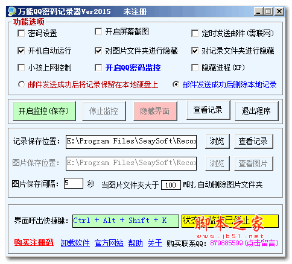Open the 关于 link
The image size is (292, 264).
[x=155, y=243]
